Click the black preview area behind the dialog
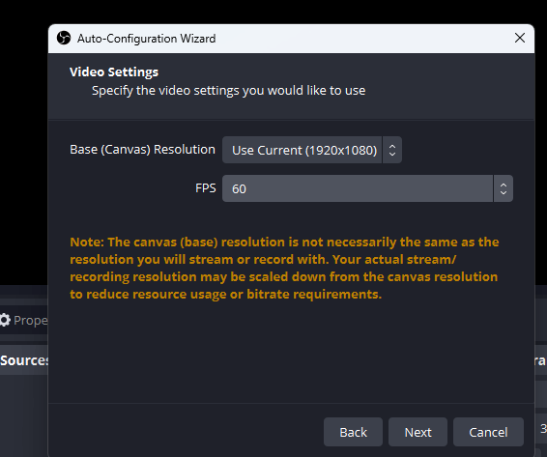The height and width of the screenshot is (457, 547). (x=24, y=139)
